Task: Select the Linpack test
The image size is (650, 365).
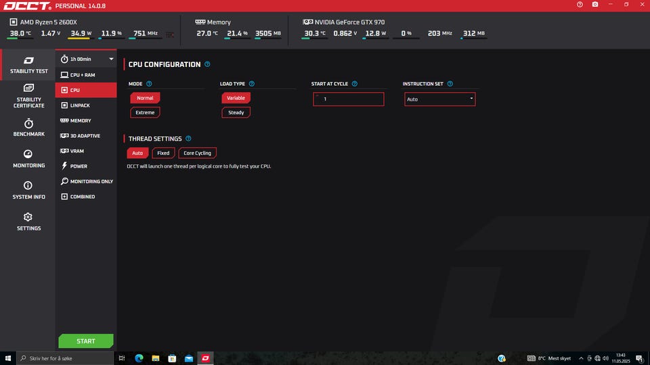Action: click(86, 105)
